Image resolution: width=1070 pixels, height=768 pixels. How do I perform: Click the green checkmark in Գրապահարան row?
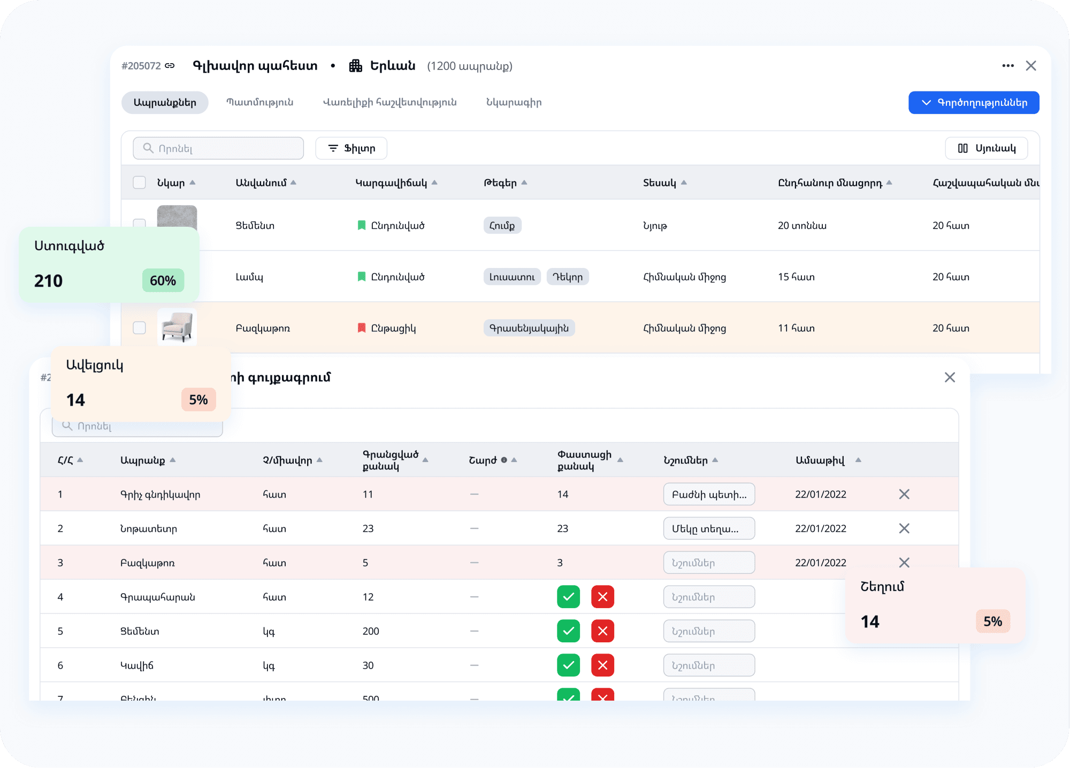[x=568, y=597]
